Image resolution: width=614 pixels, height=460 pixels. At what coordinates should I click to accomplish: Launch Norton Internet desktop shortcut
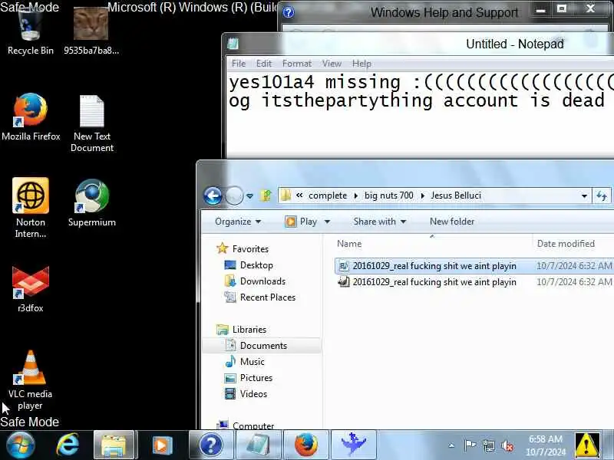point(31,207)
